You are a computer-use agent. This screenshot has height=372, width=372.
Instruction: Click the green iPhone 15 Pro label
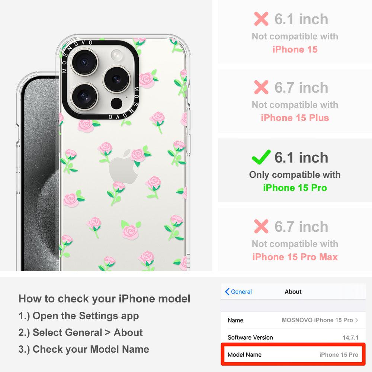click(295, 187)
